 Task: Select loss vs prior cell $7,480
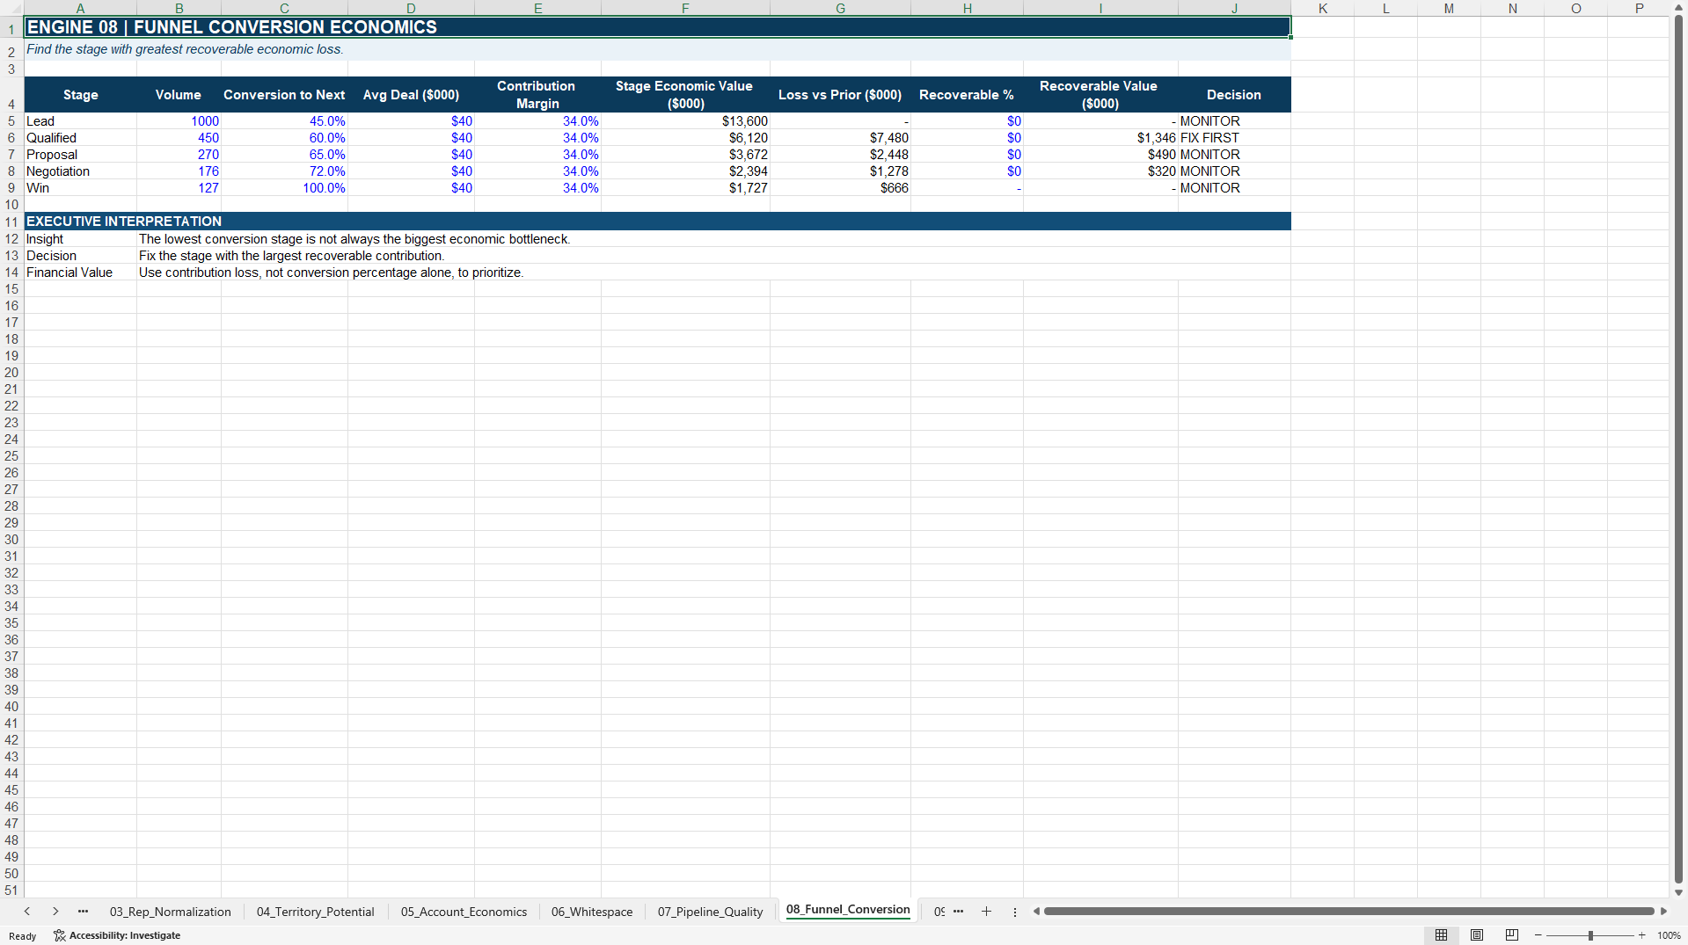click(x=840, y=138)
